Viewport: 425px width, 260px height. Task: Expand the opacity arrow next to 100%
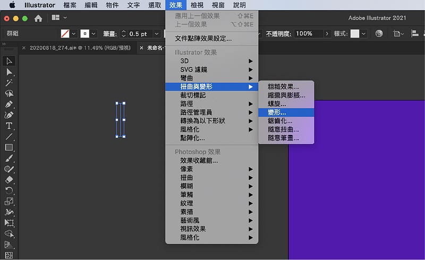point(327,33)
